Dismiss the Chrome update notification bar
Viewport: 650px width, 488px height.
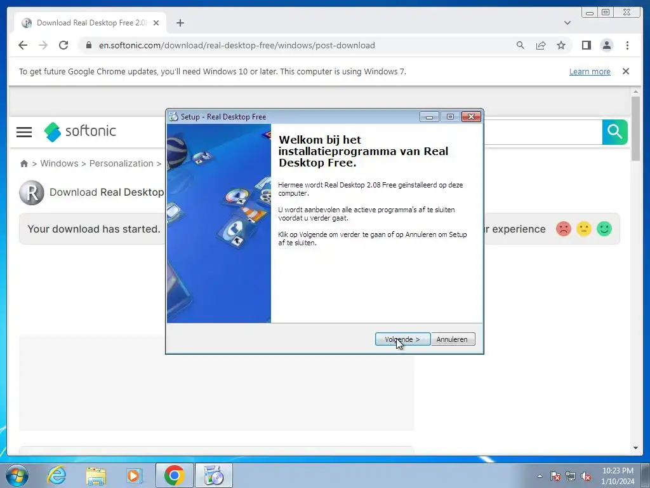pyautogui.click(x=625, y=71)
